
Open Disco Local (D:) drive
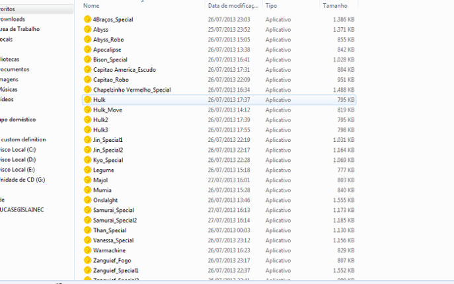(18, 160)
